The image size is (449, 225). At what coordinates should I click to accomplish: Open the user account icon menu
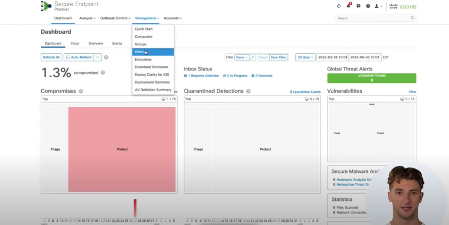coord(379,6)
